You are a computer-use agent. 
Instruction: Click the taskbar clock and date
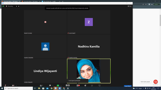click(154, 88)
